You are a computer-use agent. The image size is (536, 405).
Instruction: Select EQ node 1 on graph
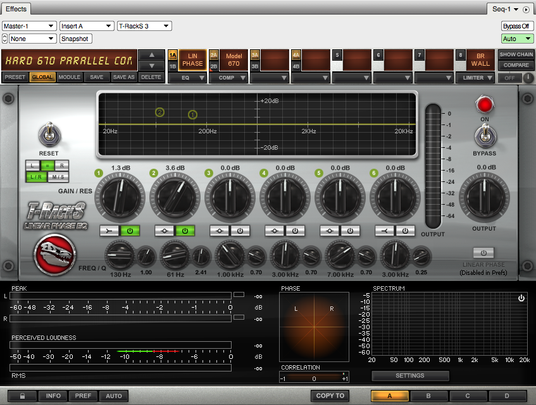click(193, 115)
